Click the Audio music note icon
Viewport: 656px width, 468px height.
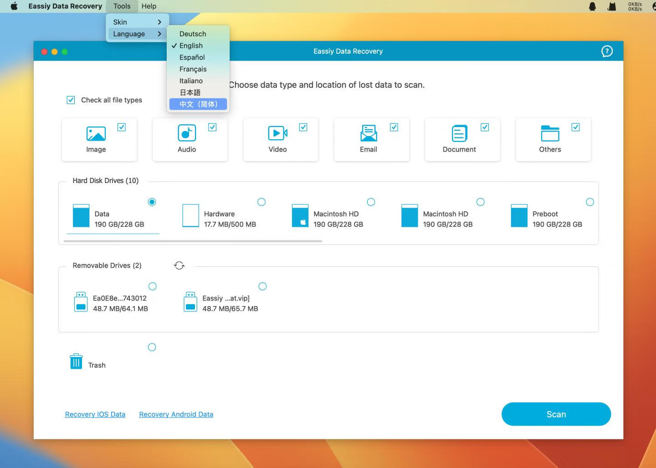coord(187,134)
